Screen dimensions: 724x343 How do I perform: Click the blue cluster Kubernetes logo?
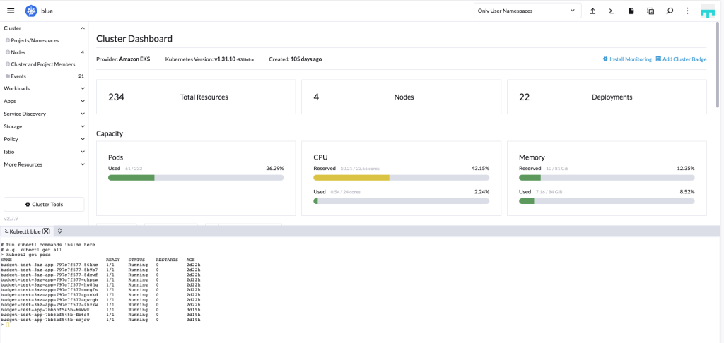click(32, 11)
